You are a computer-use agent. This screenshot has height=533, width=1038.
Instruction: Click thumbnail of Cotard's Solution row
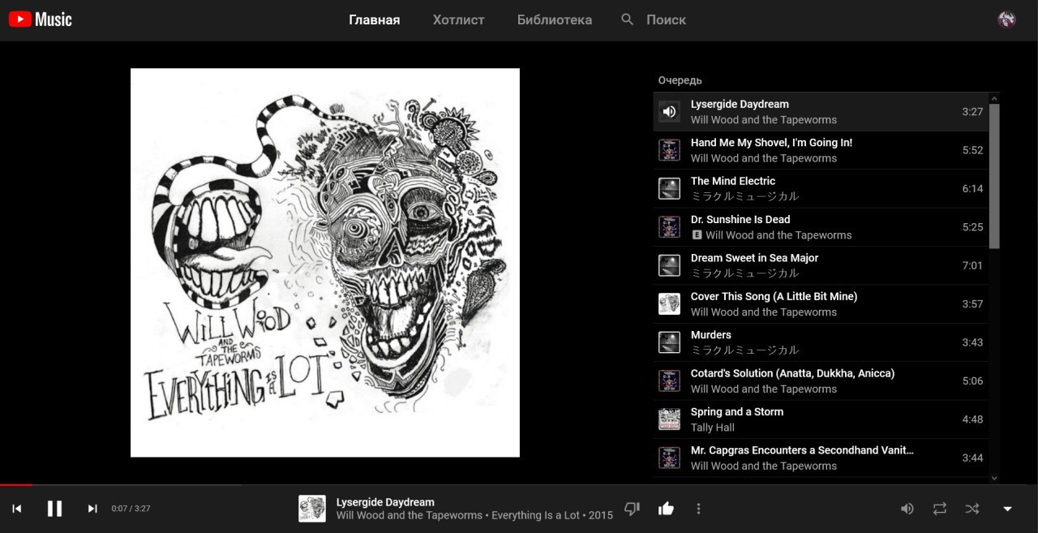click(x=669, y=380)
